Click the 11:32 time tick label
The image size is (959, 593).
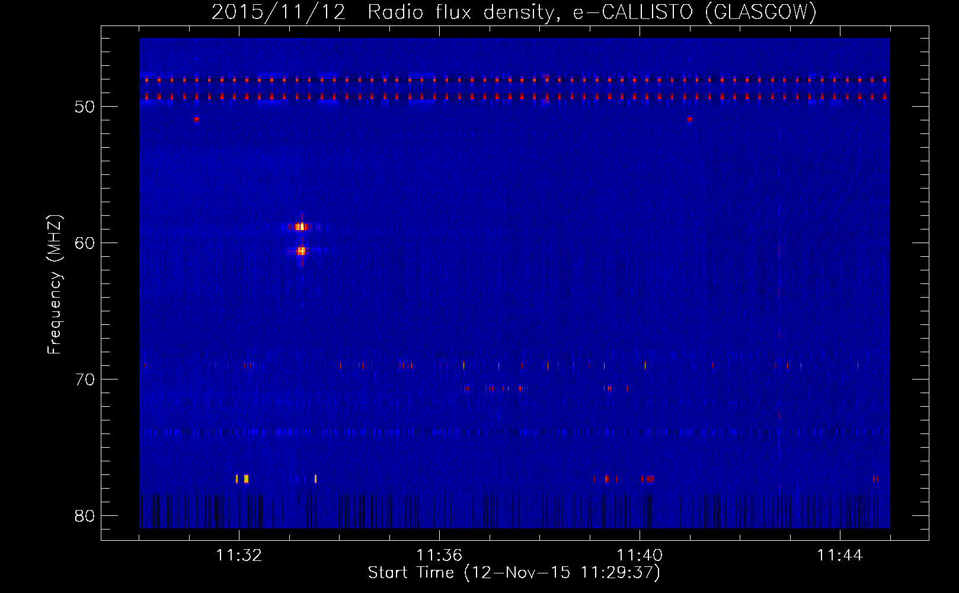(239, 556)
